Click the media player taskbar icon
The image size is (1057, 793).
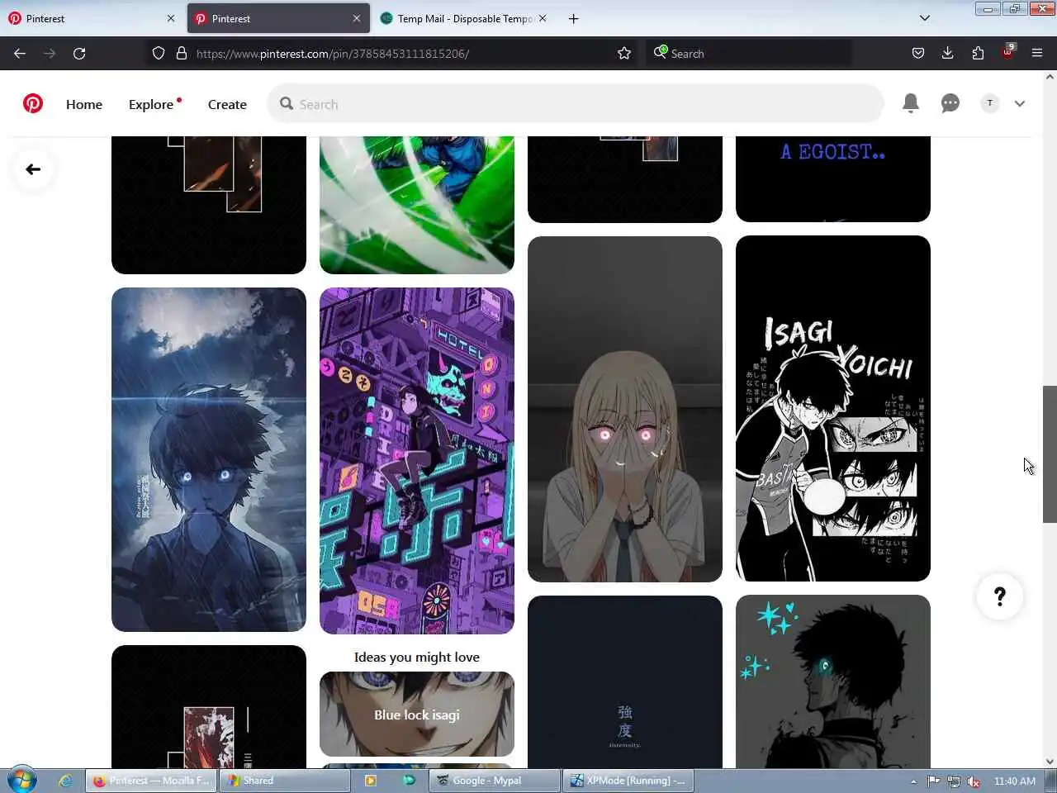371,781
